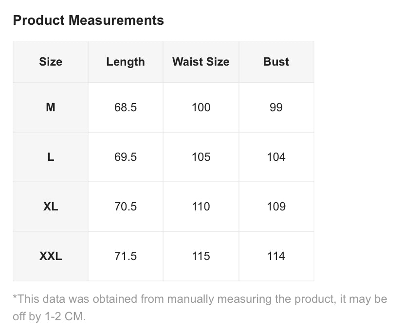Image resolution: width=403 pixels, height=330 pixels.
Task: Click the 68.5 length cell
Action: pos(126,107)
